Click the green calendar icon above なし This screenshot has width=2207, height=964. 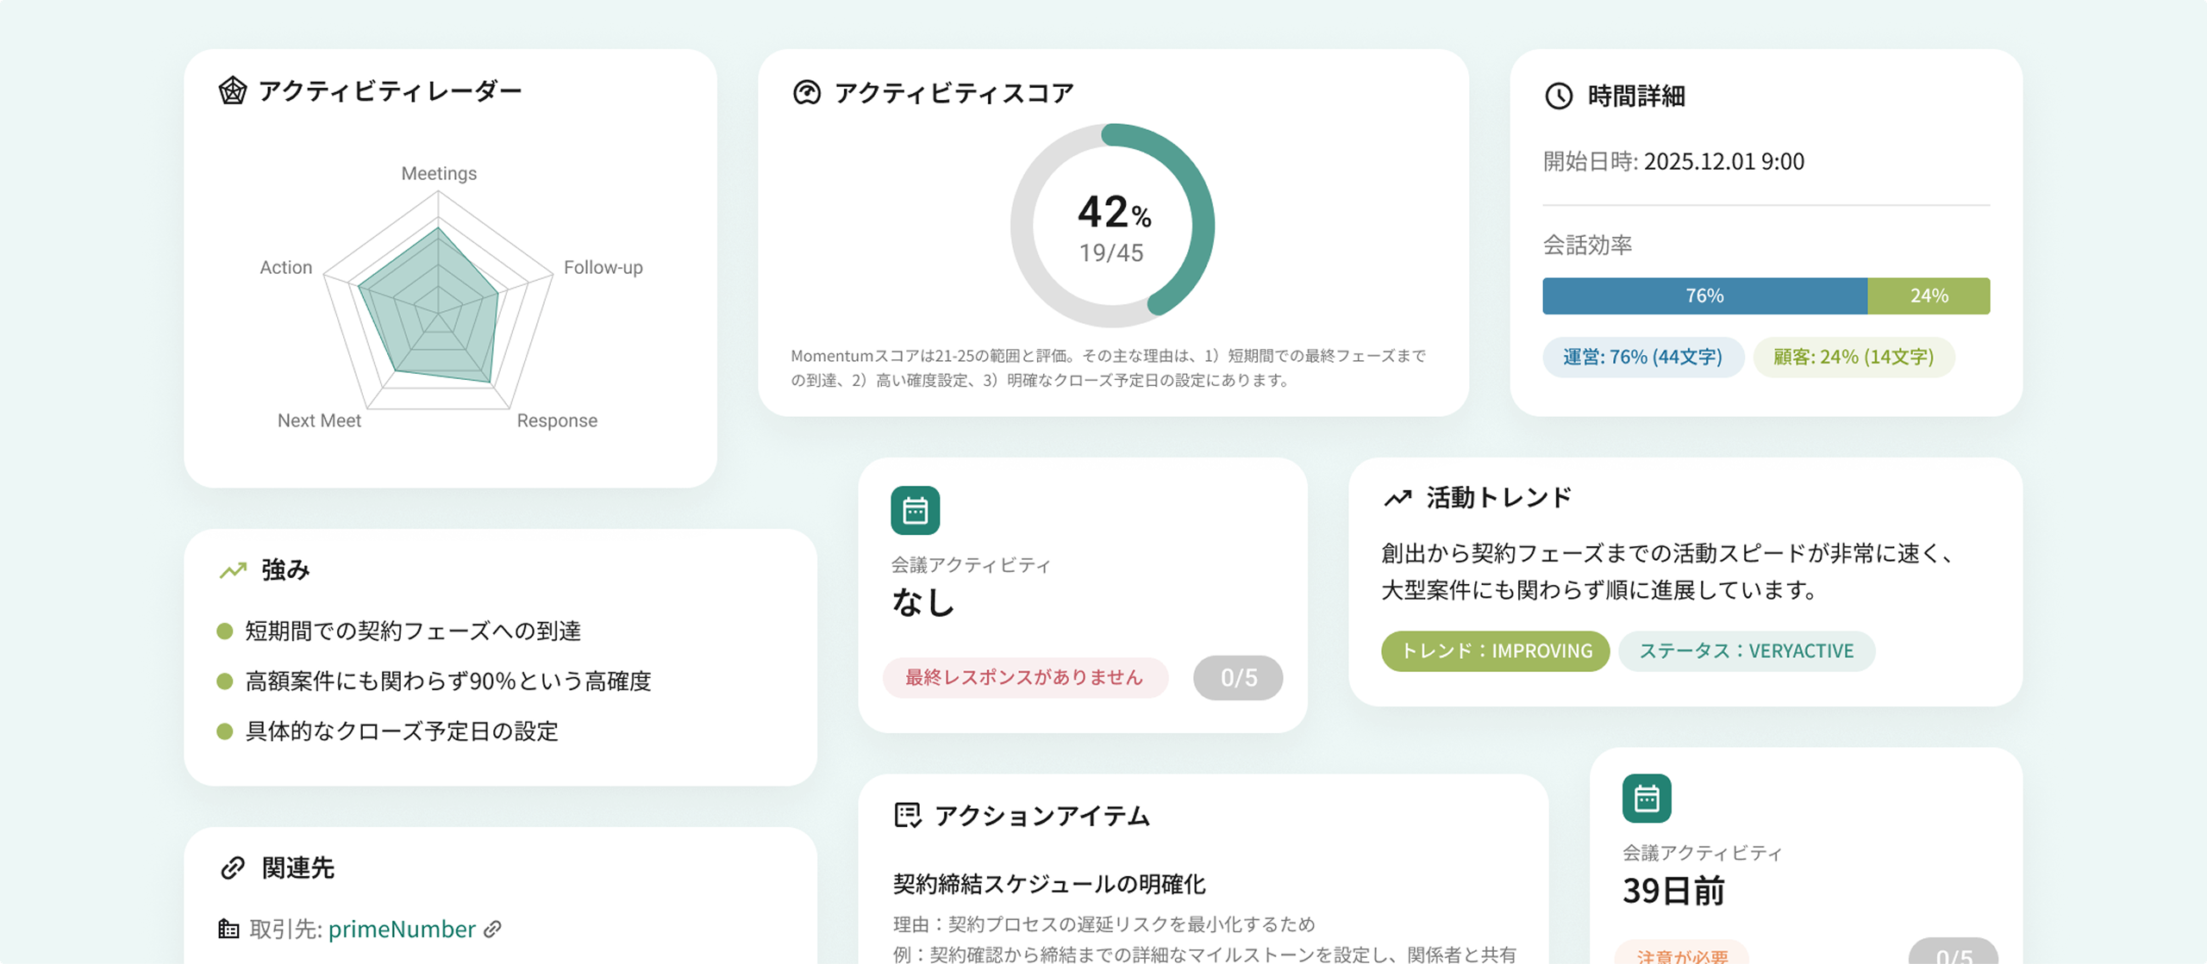915,511
